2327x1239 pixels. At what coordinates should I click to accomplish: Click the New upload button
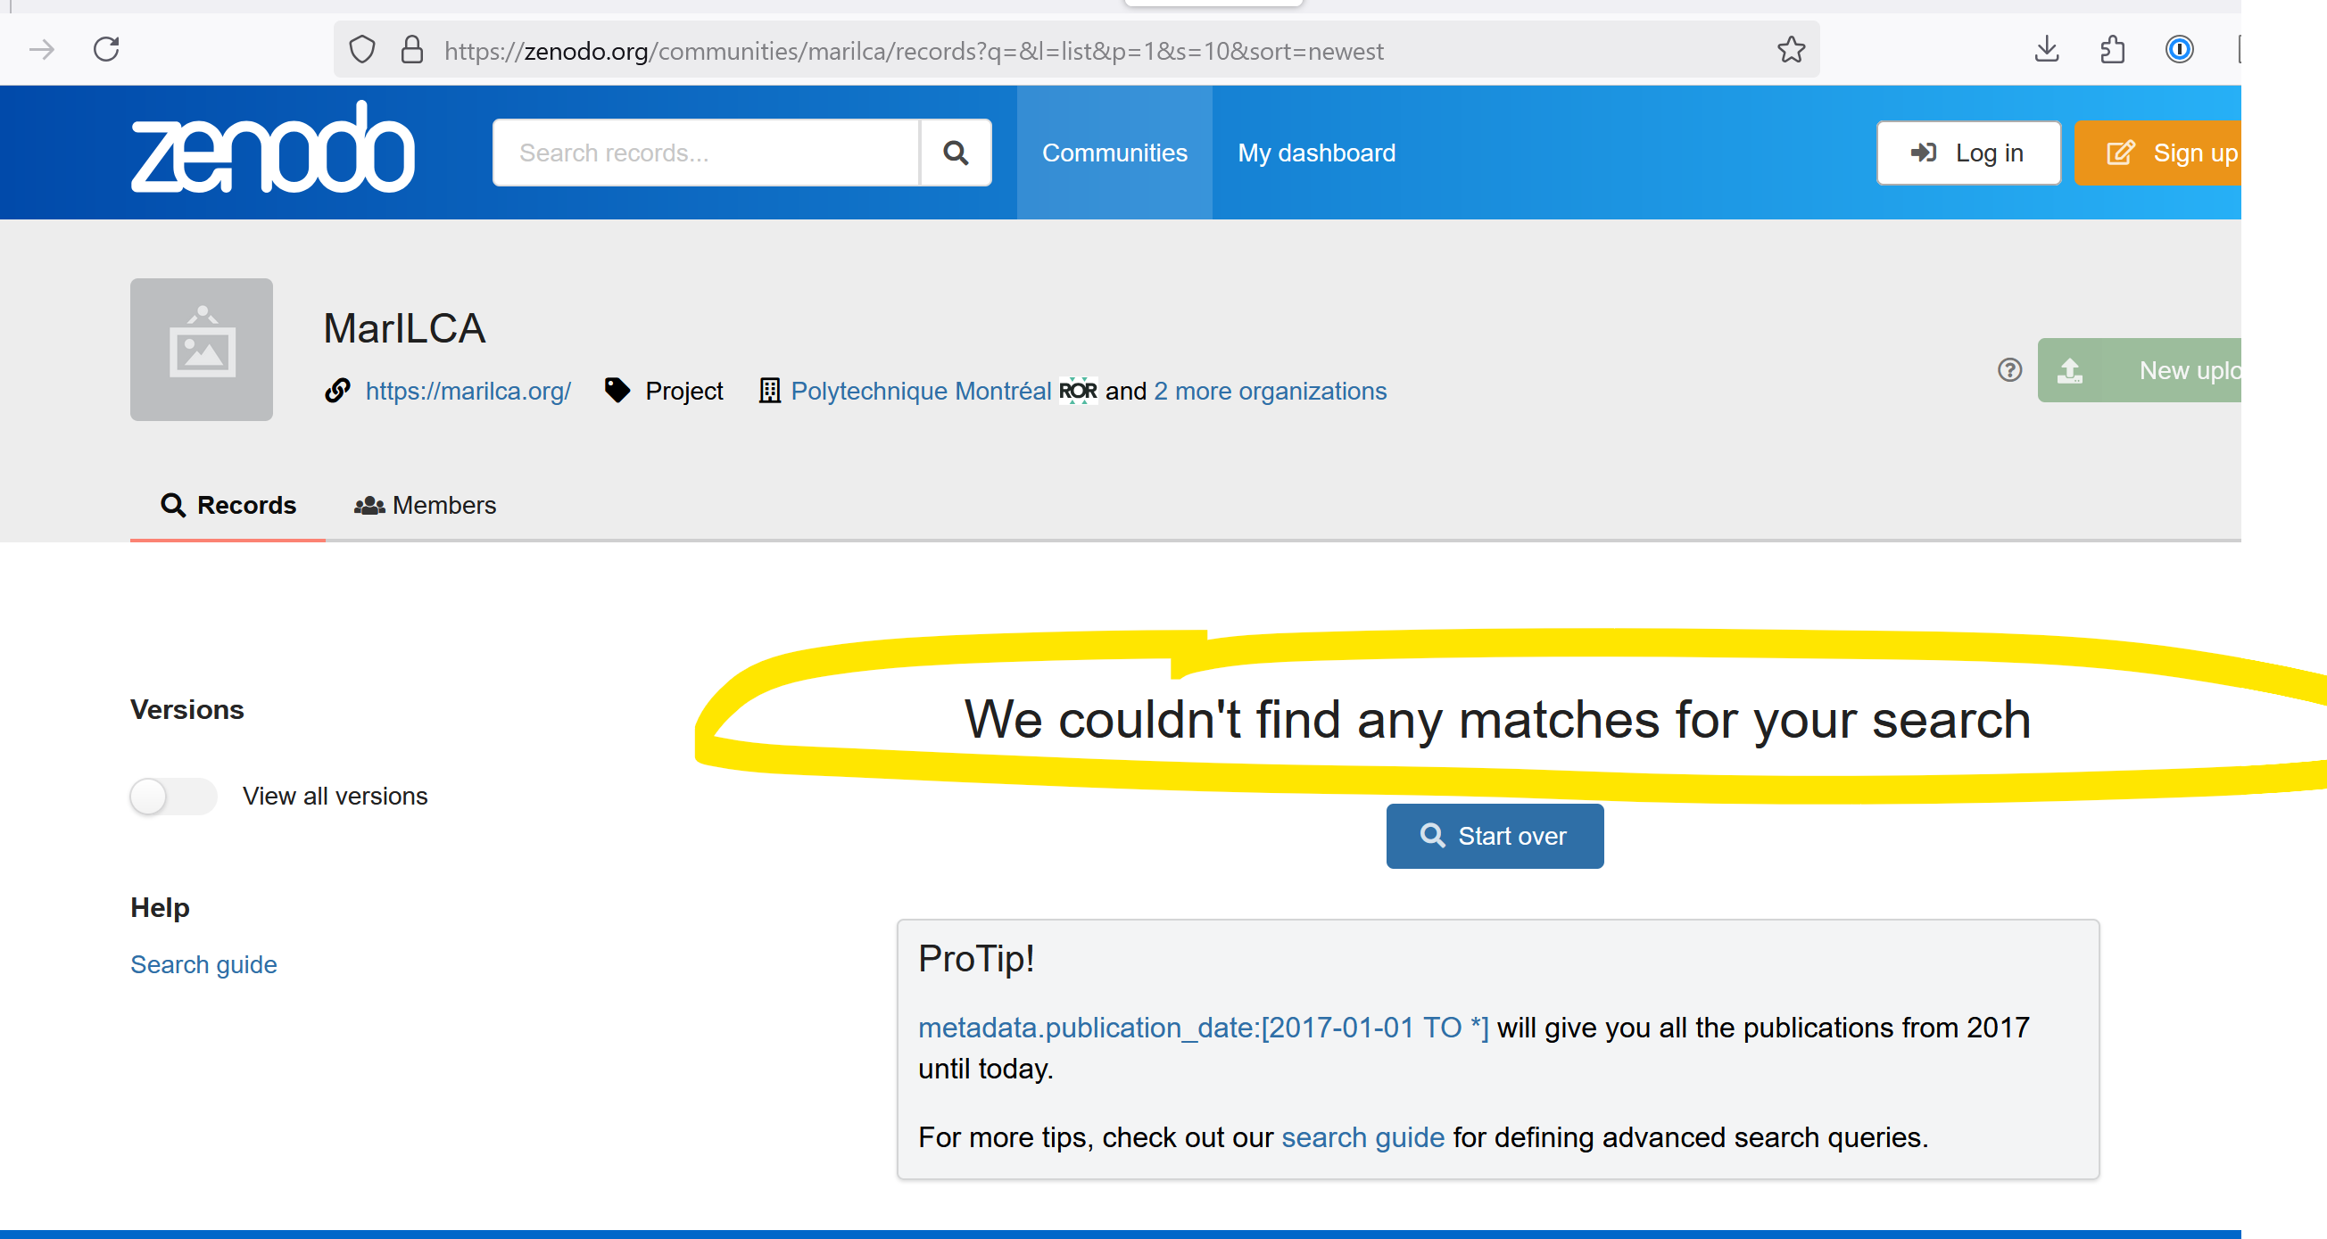pyautogui.click(x=2139, y=370)
